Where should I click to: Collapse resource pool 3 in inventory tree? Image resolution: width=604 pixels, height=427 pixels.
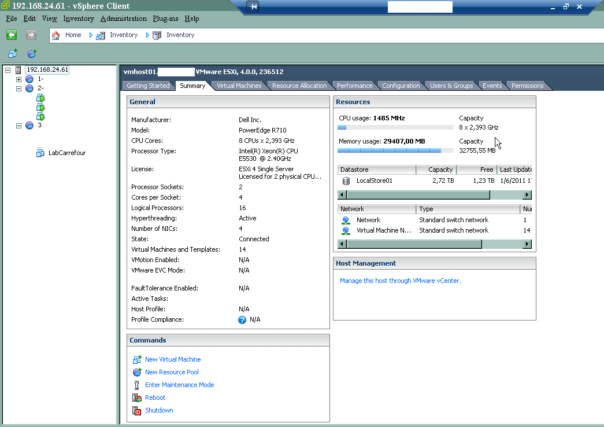[x=18, y=126]
